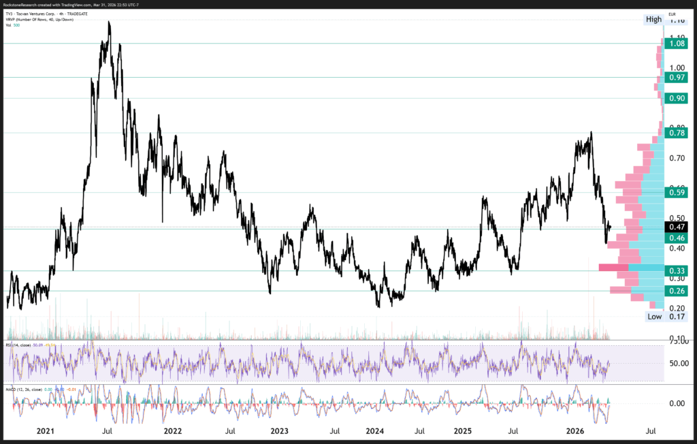697x444 pixels.
Task: Select the 1.08 green price level tag
Action: pos(677,44)
